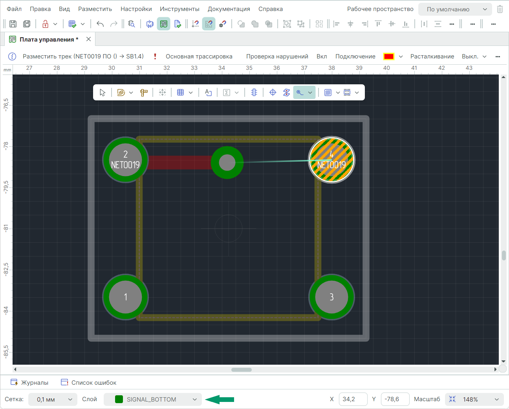Switch to the Плата управления tab
509x409 pixels.
coord(49,40)
